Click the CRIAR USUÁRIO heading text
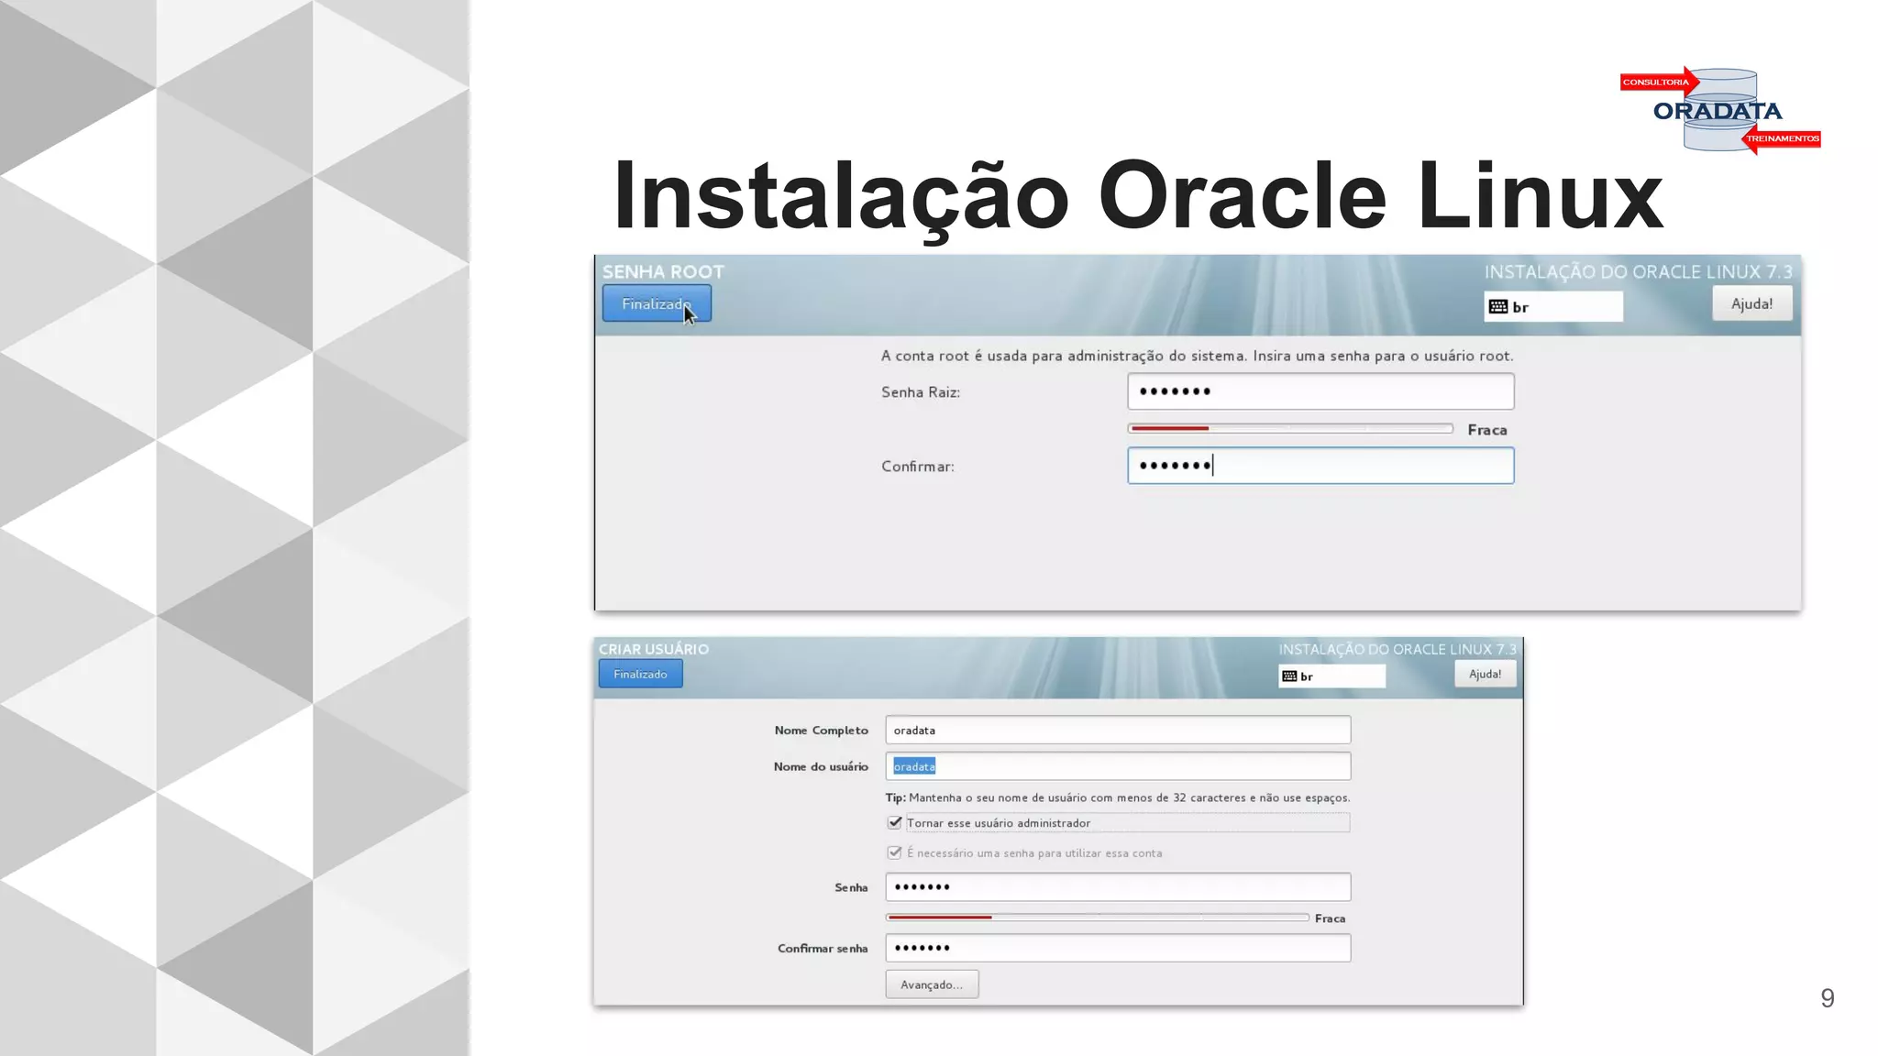This screenshot has width=1878, height=1056. point(654,649)
